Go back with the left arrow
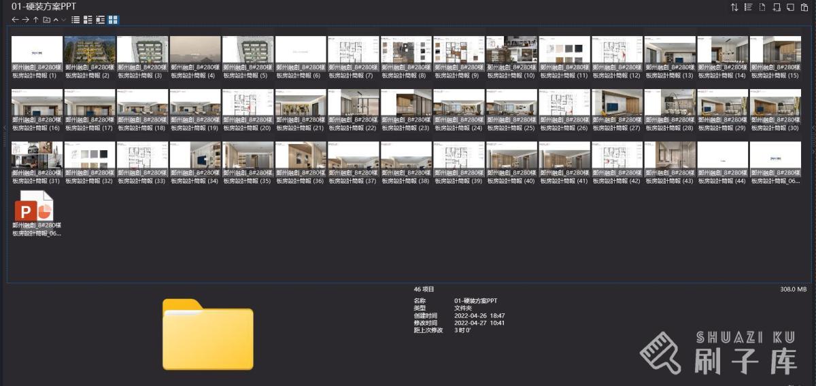 point(15,20)
